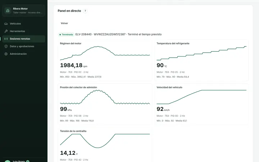The height and width of the screenshot is (162, 259).
Task: Click the Terminada status badge
Action: point(66,35)
